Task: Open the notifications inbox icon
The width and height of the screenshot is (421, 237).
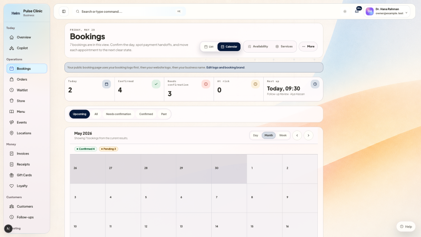Action: tap(357, 11)
